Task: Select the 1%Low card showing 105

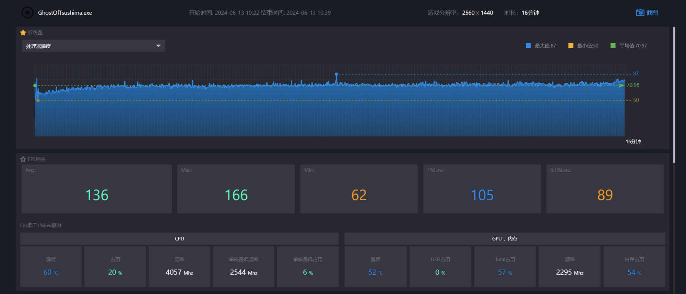Action: tap(482, 189)
